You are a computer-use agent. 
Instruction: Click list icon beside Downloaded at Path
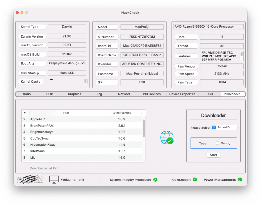23,168
